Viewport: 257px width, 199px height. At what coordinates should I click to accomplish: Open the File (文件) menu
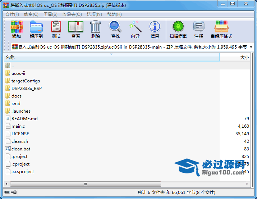tap(12, 14)
